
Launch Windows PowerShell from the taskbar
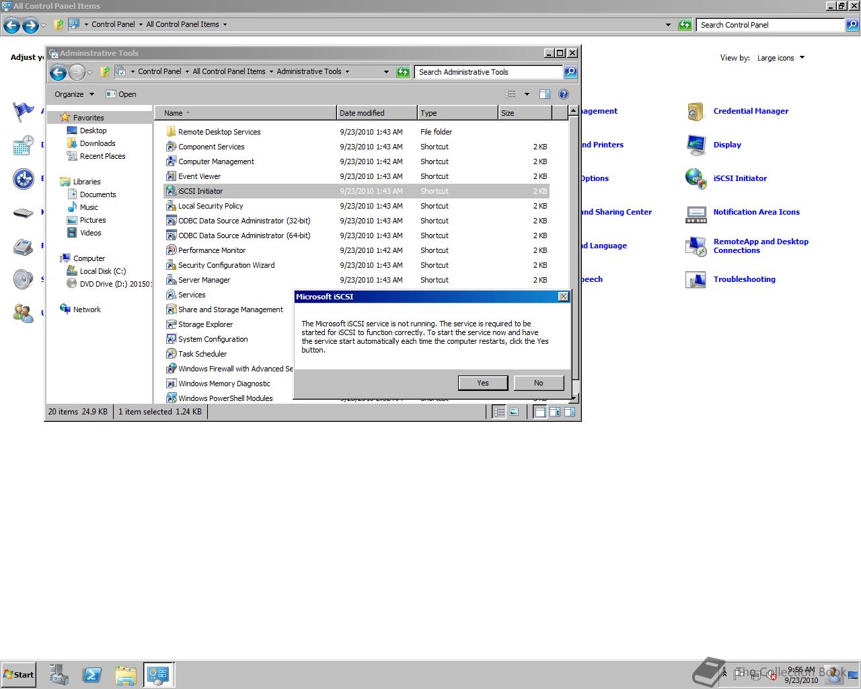coord(92,675)
